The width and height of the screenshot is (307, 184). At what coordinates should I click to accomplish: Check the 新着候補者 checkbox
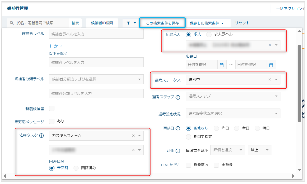click(52, 108)
